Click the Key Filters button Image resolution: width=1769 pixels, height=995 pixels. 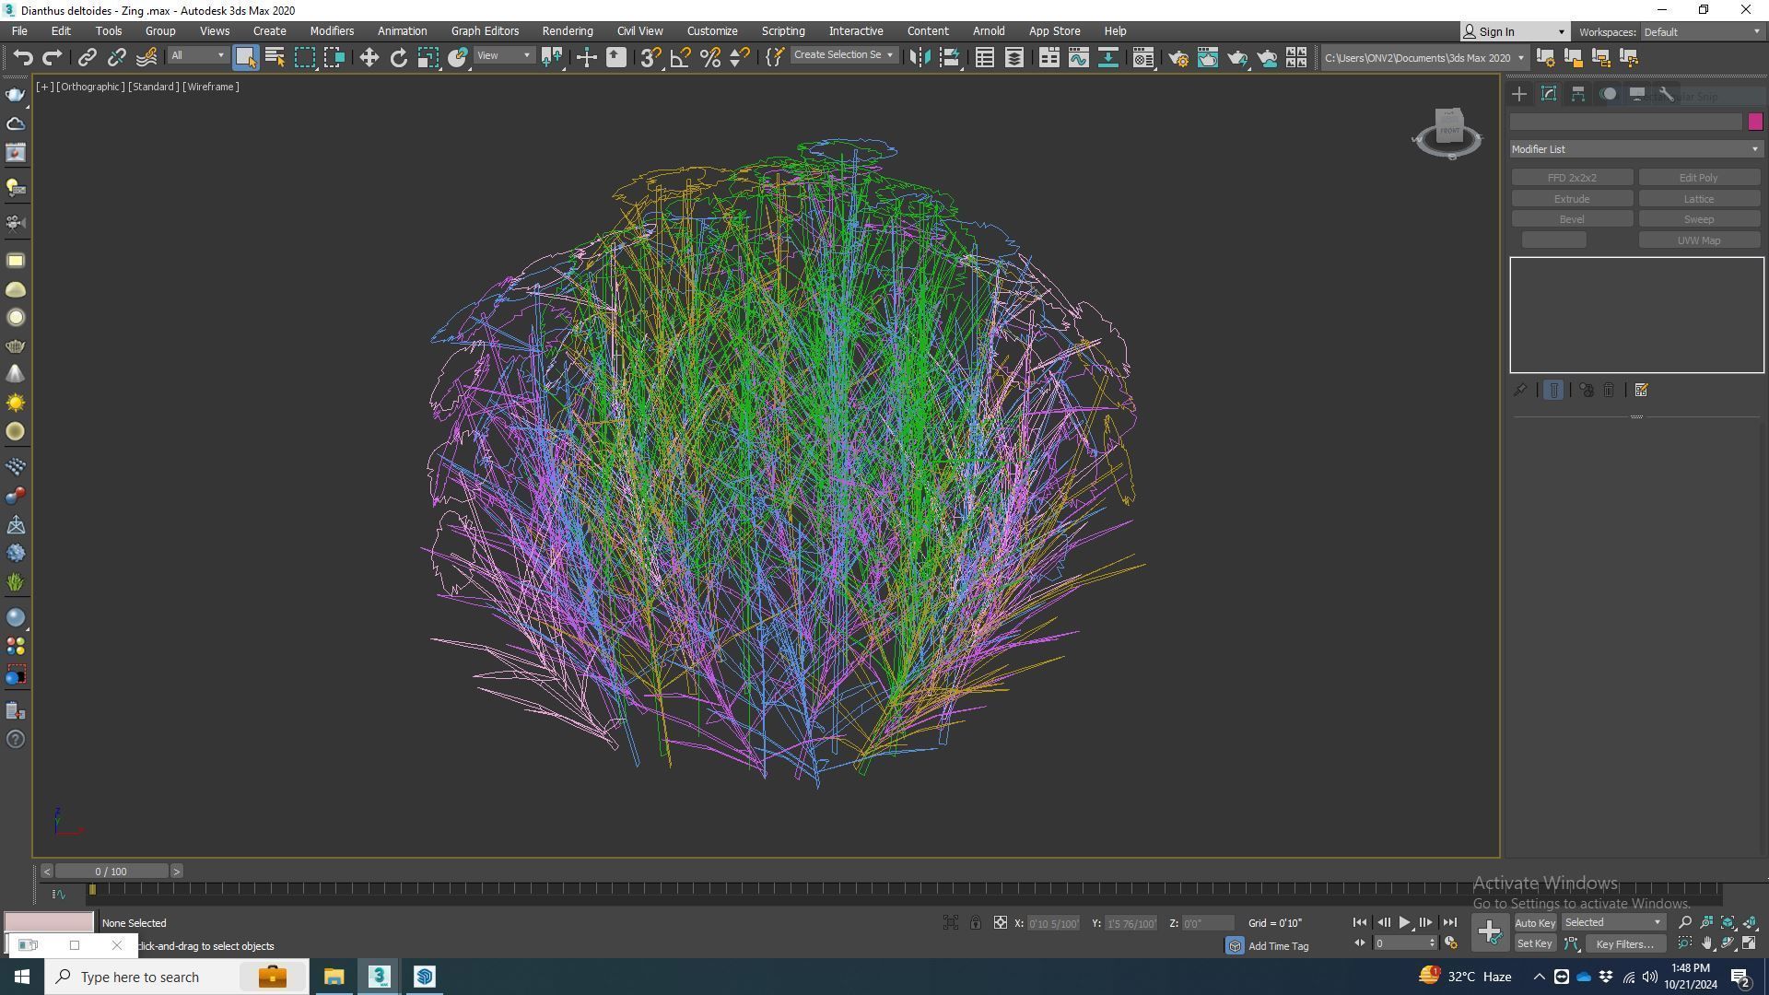click(x=1624, y=944)
